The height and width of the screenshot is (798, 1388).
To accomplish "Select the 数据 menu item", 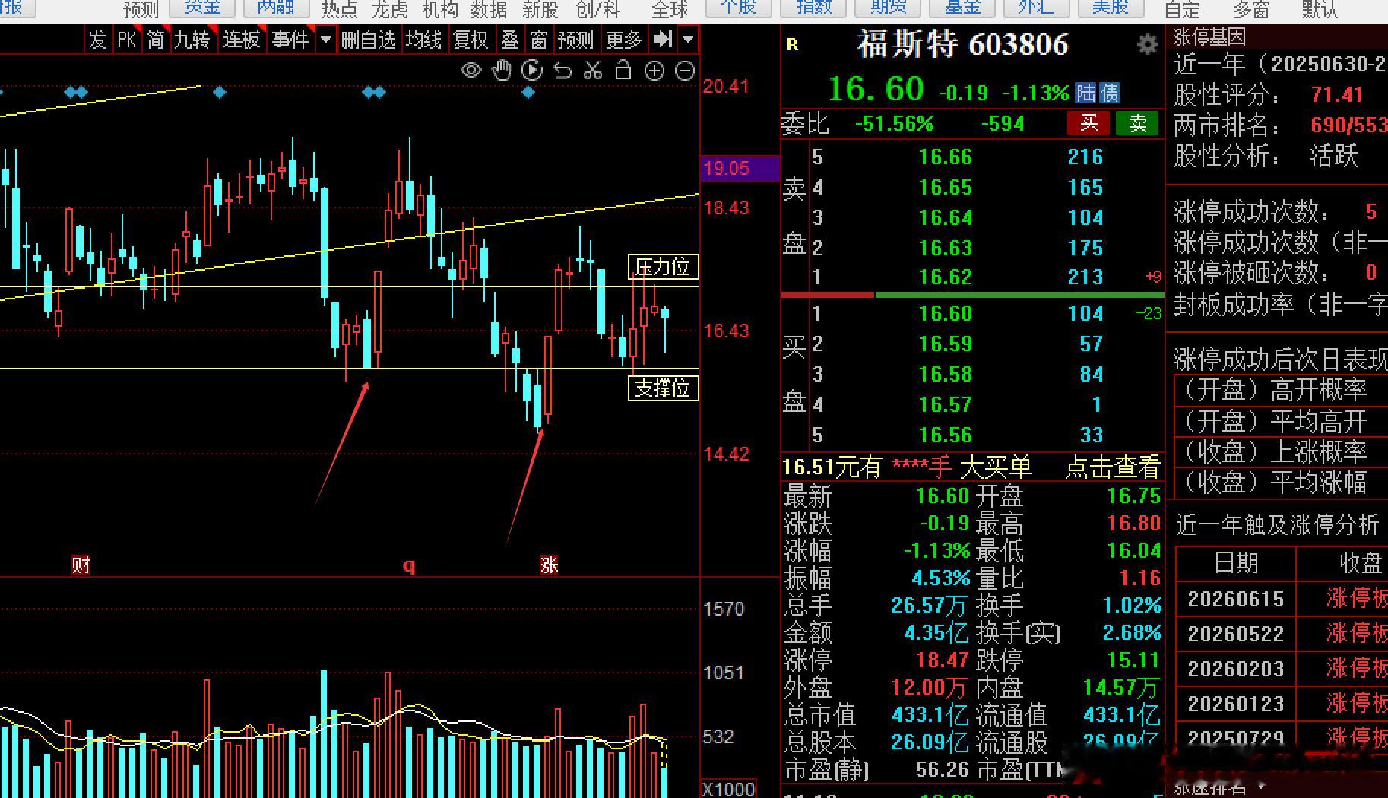I will click(x=490, y=9).
